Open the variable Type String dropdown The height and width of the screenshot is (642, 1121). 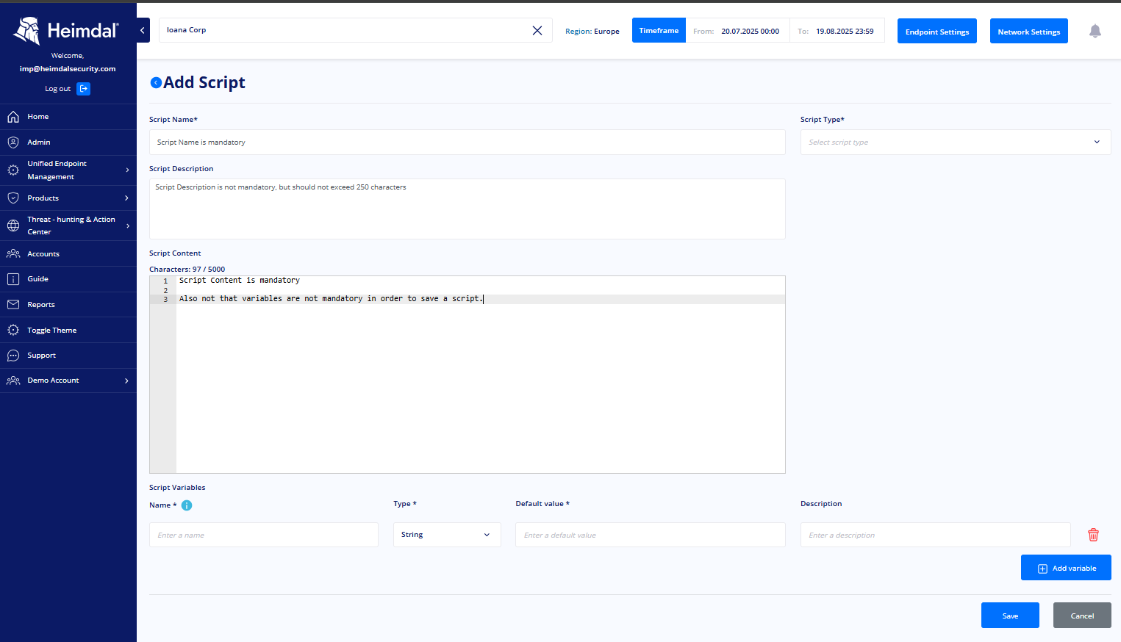tap(446, 535)
